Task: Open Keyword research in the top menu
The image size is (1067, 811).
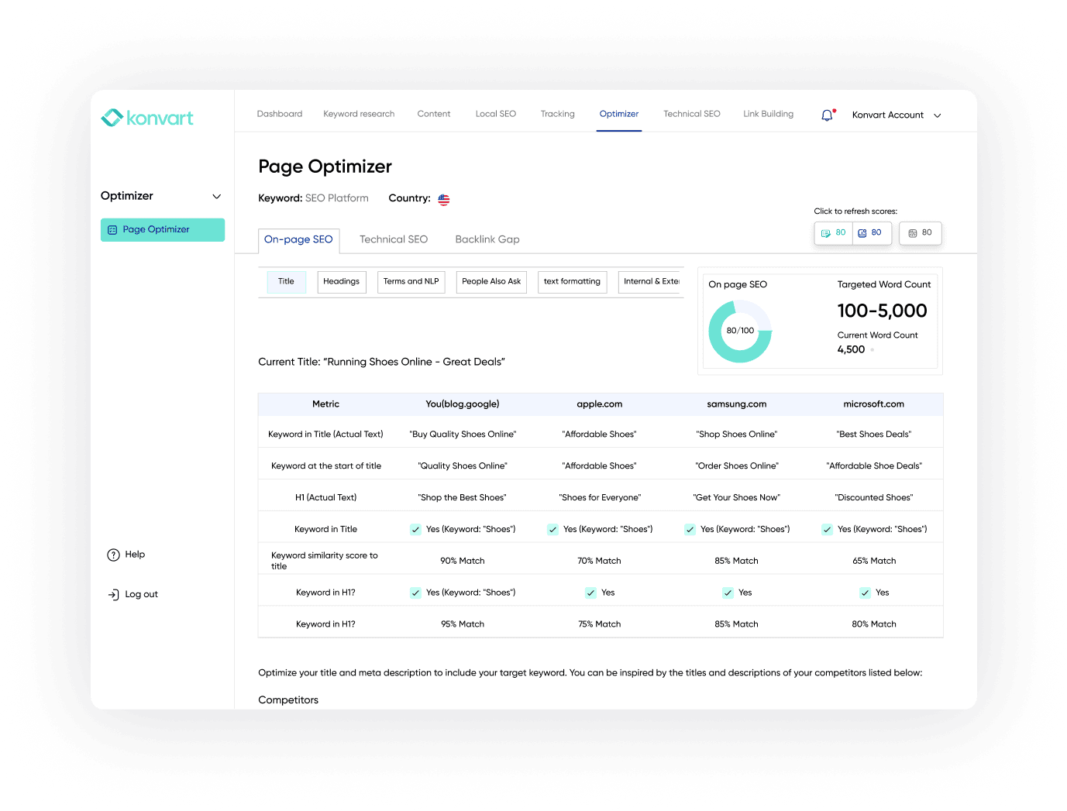Action: pyautogui.click(x=359, y=115)
